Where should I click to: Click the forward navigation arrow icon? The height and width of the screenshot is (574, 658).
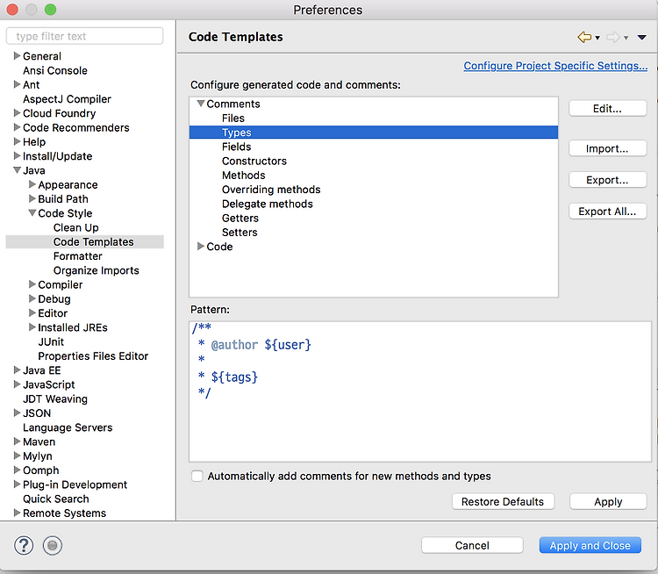[613, 37]
